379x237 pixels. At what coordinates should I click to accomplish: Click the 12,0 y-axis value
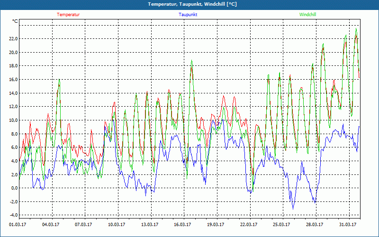click(x=13, y=107)
